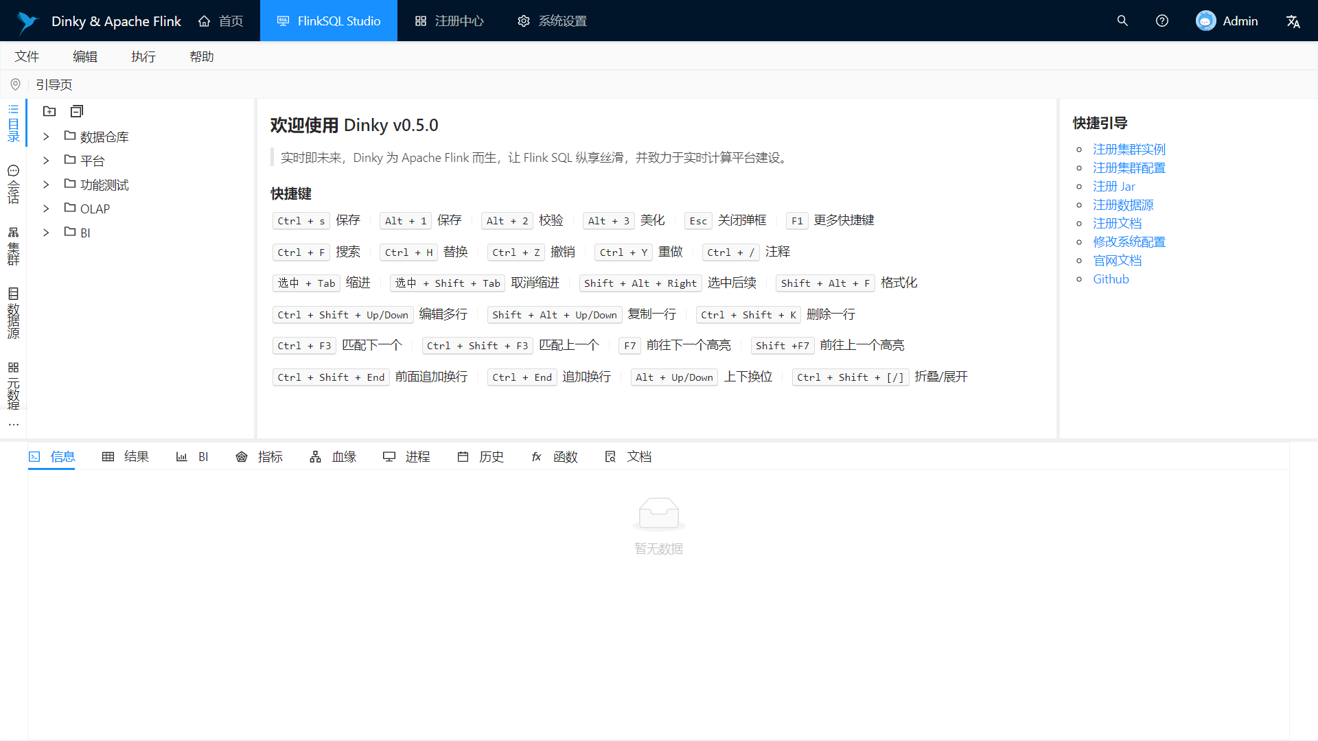Switch to the 血缘 lineage tab
The height and width of the screenshot is (741, 1318).
click(333, 457)
